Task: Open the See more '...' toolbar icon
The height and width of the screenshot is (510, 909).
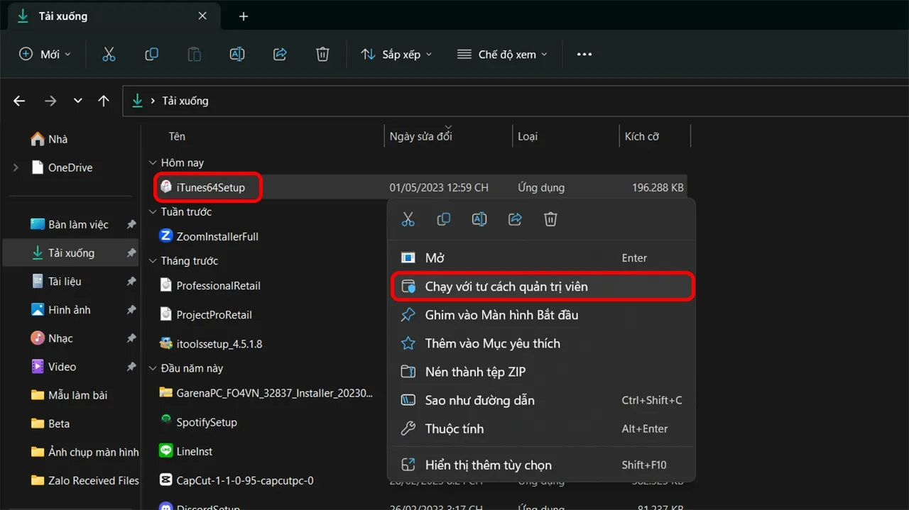Action: (584, 53)
